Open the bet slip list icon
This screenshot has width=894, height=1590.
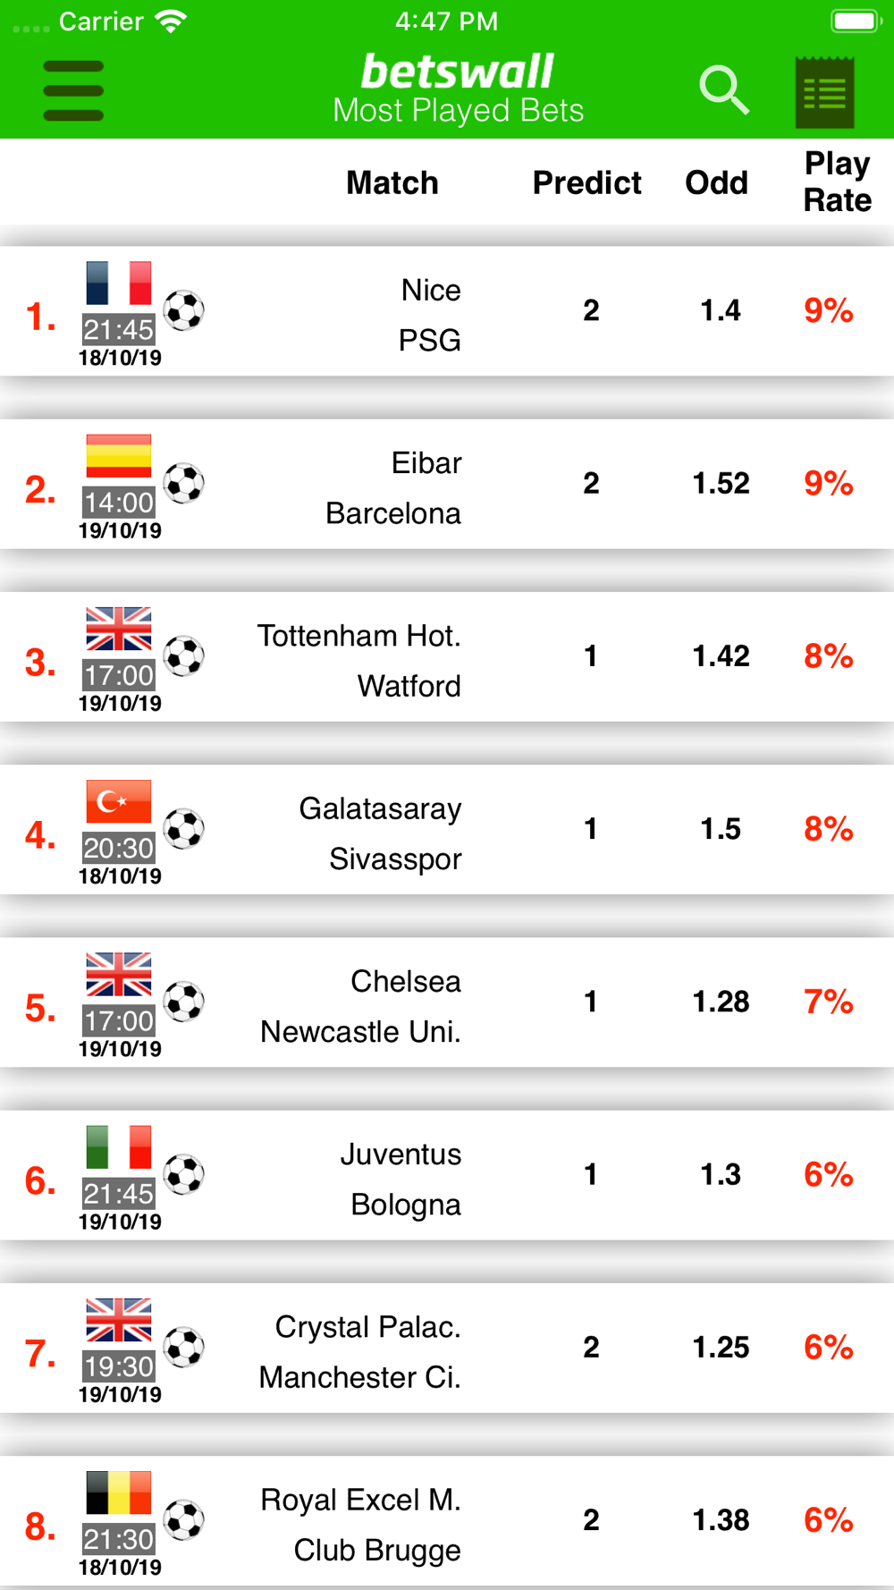tap(824, 92)
